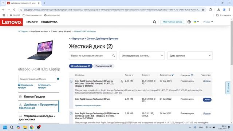
Task: Expand the Операционные системы dropdown
Action: pyautogui.click(x=142, y=56)
